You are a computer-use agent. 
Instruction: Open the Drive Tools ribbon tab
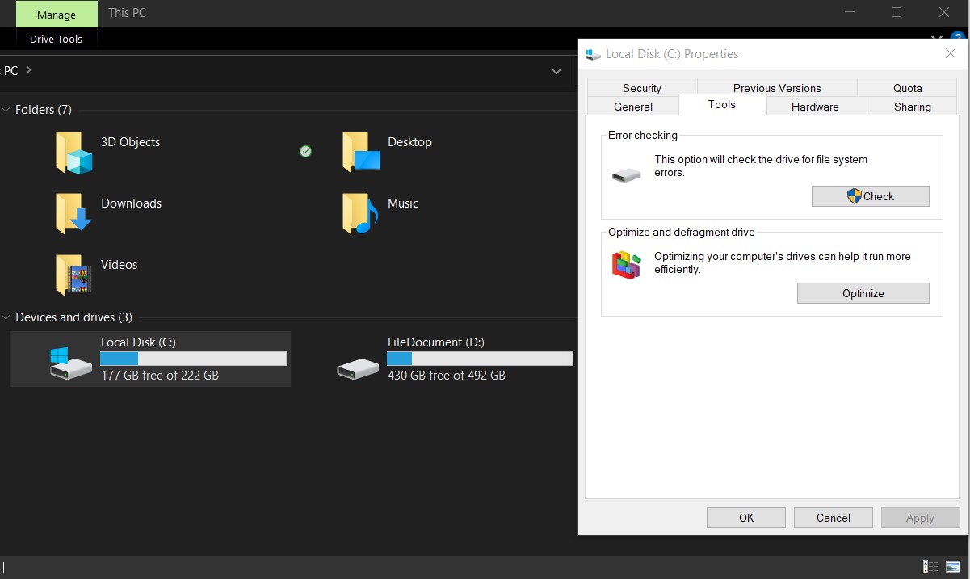pos(57,39)
